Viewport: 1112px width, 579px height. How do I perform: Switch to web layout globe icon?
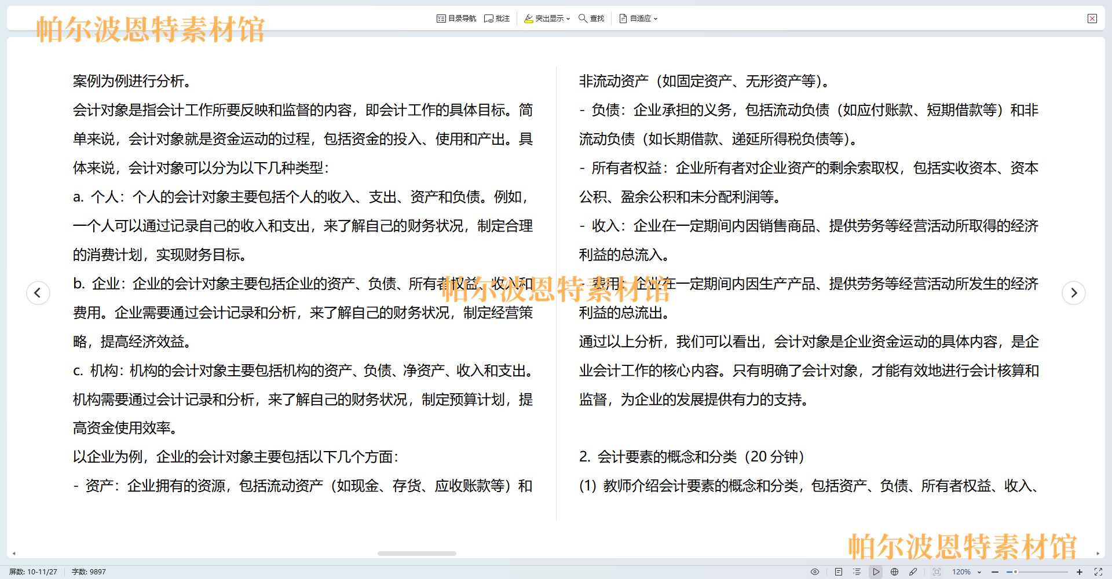coord(894,571)
